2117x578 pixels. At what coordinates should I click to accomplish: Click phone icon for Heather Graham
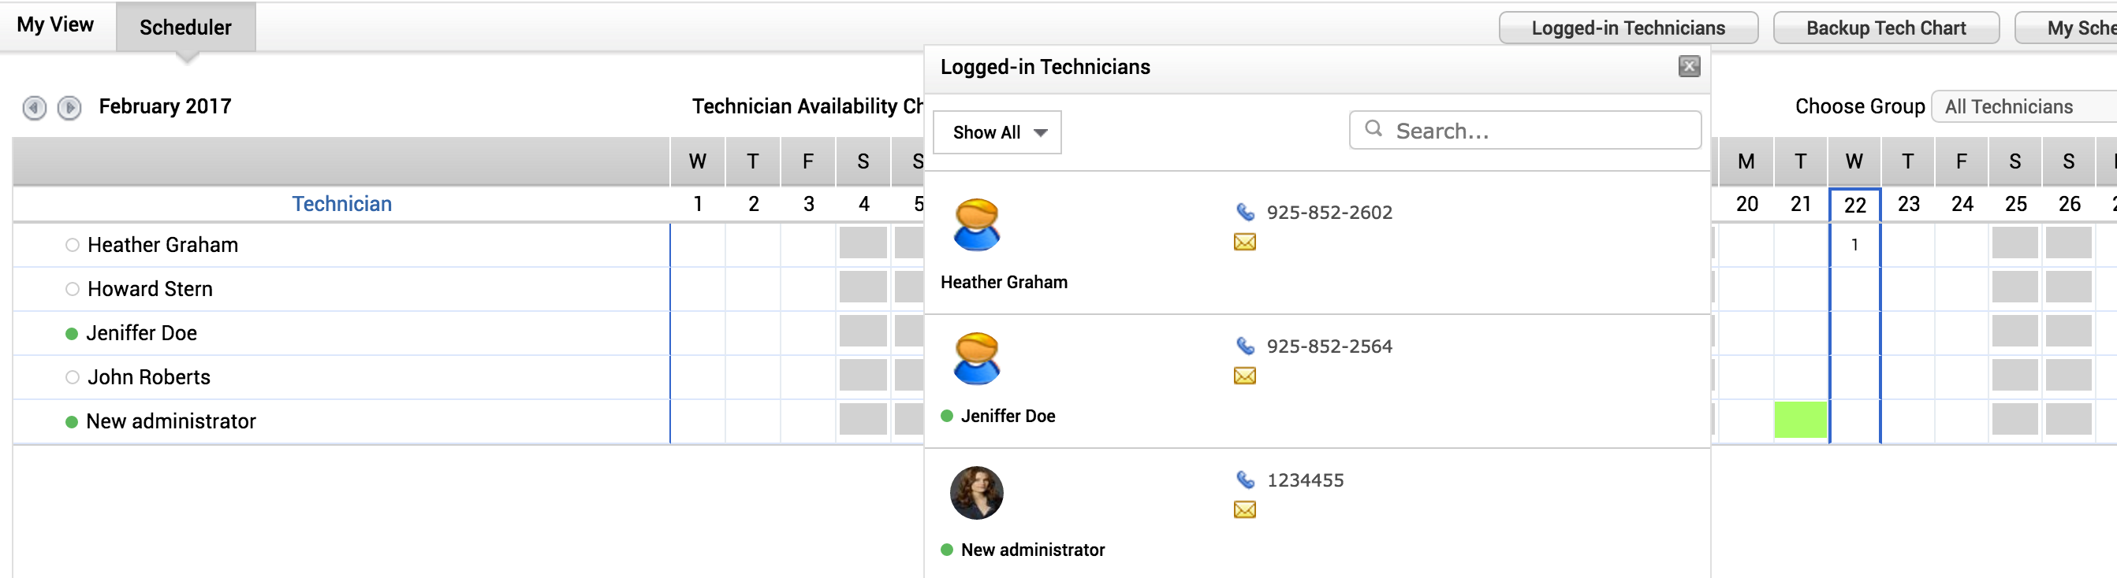[x=1245, y=213]
